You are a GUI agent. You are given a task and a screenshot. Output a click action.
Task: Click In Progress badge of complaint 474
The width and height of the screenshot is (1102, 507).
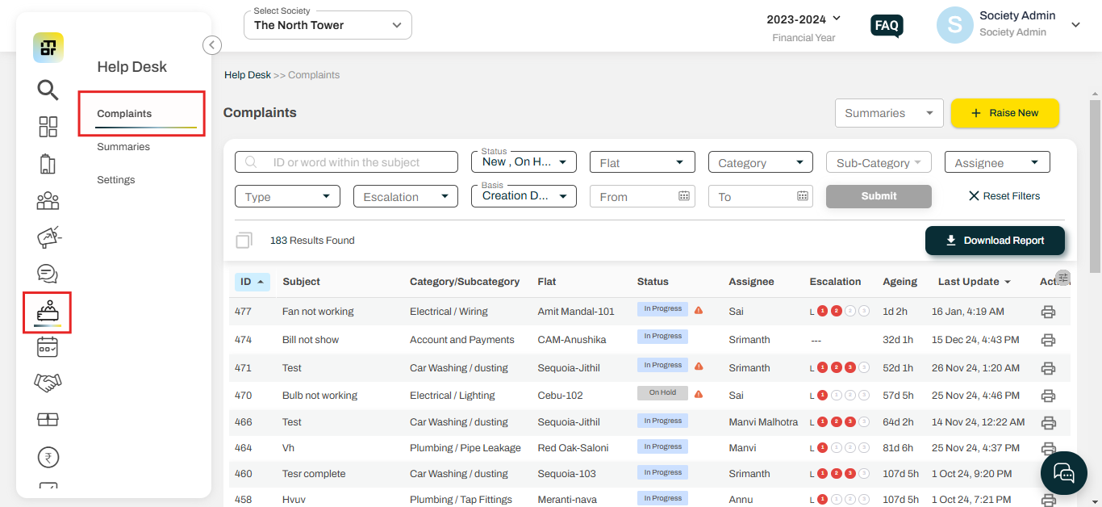662,337
